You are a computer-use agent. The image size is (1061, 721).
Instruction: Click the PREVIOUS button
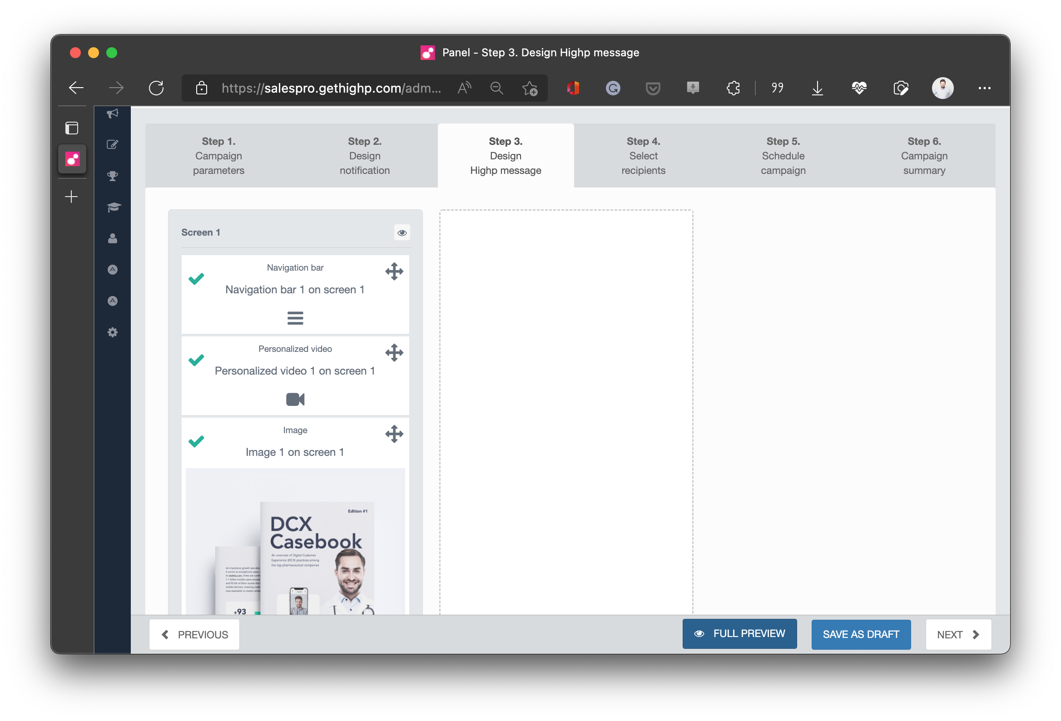(x=194, y=634)
